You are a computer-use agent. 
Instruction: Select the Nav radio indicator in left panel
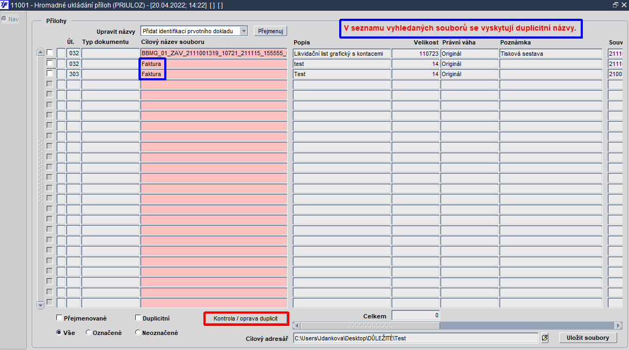(x=4, y=19)
